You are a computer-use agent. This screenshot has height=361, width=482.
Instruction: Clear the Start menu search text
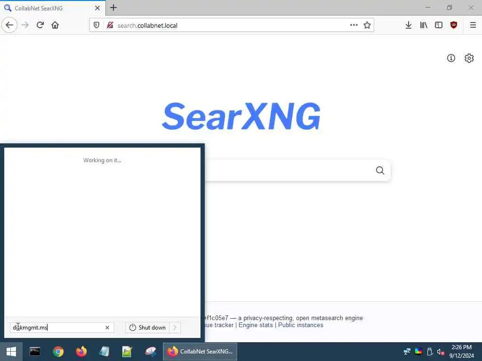point(107,328)
